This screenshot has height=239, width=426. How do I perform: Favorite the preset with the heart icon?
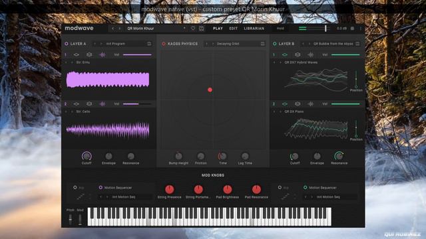coord(193,29)
